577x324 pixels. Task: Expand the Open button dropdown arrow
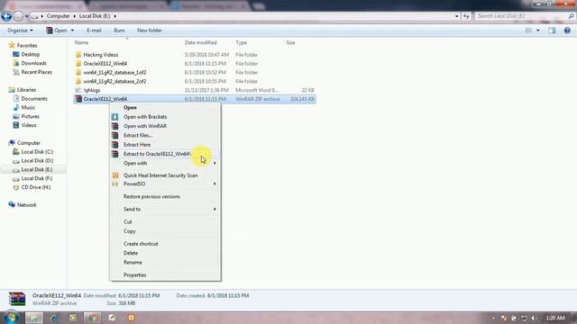72,31
